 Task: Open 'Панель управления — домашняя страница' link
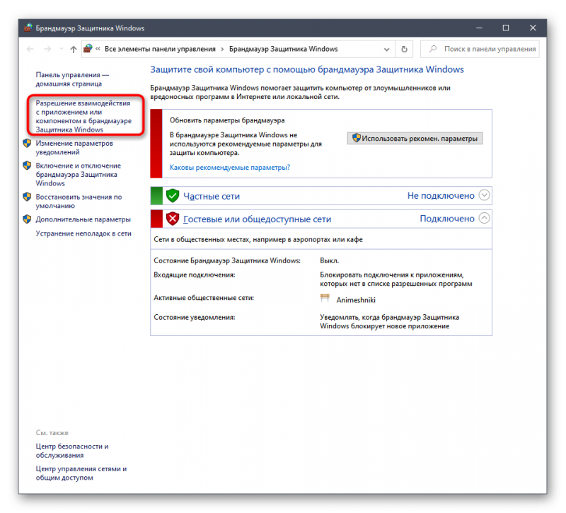pos(72,79)
